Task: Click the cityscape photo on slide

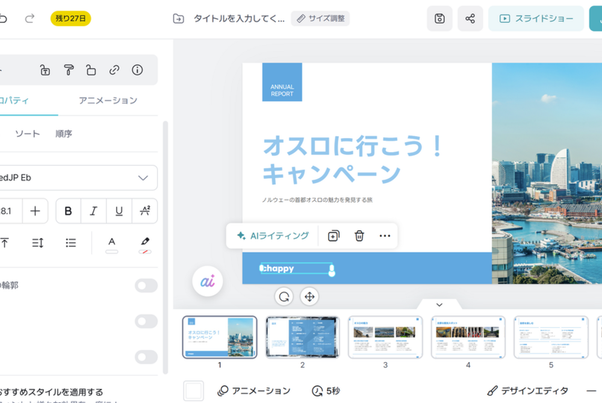Action: [x=547, y=173]
